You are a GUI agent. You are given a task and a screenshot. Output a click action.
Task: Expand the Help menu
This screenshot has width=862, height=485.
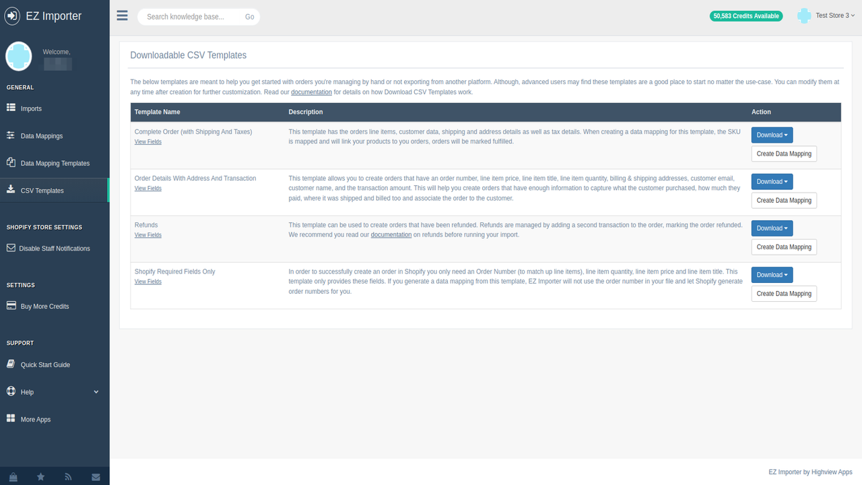point(55,392)
